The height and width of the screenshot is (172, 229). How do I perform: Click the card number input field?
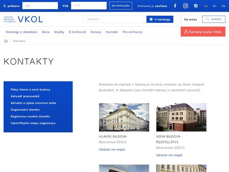(x=40, y=6)
